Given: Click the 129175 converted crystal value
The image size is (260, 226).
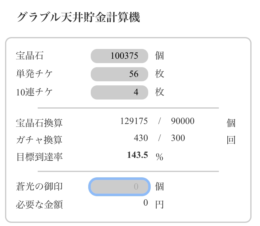Looking at the screenshot, I should coord(134,121).
